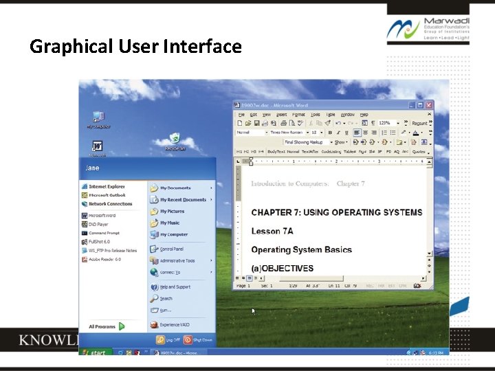Toggle numbered list formatting

point(384,133)
